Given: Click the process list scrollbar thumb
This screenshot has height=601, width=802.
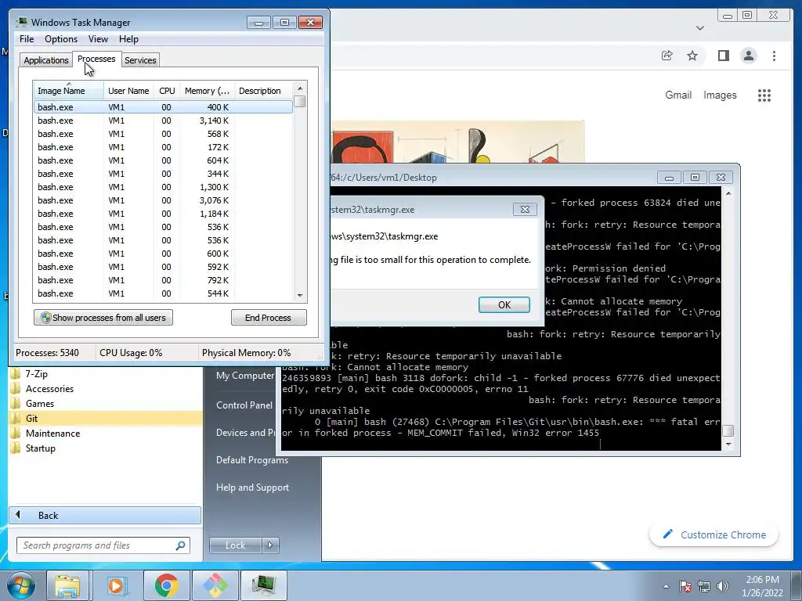Looking at the screenshot, I should click(300, 101).
